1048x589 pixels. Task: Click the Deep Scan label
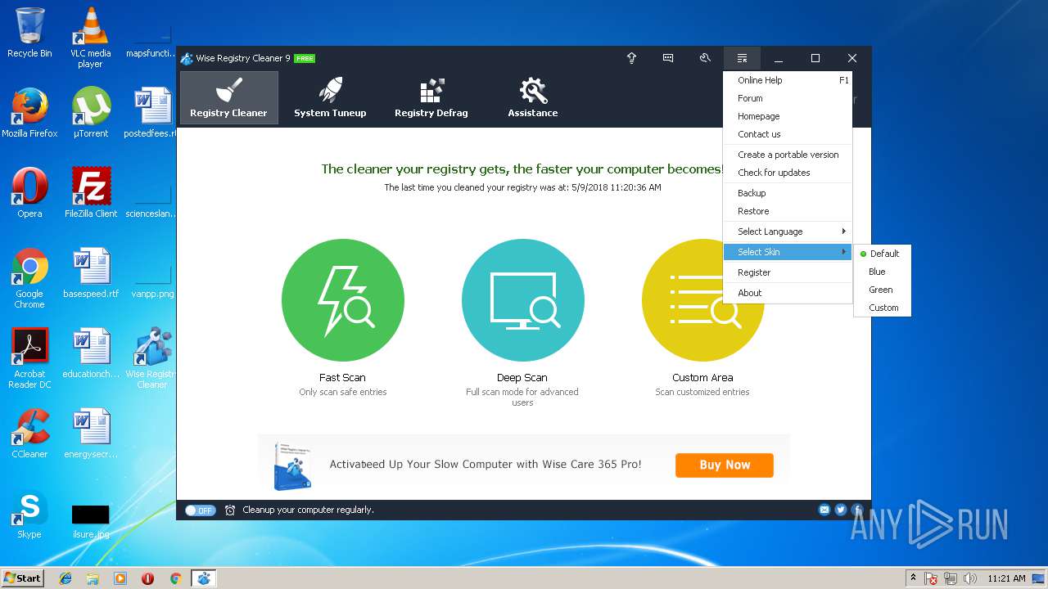coord(522,378)
